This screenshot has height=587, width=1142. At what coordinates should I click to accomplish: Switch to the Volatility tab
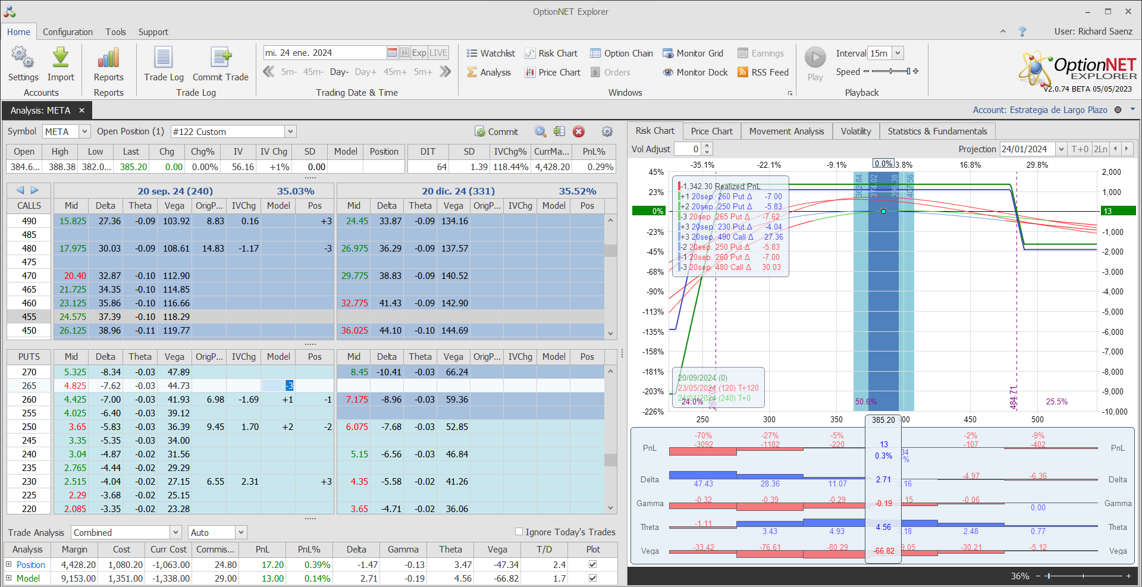coord(856,131)
